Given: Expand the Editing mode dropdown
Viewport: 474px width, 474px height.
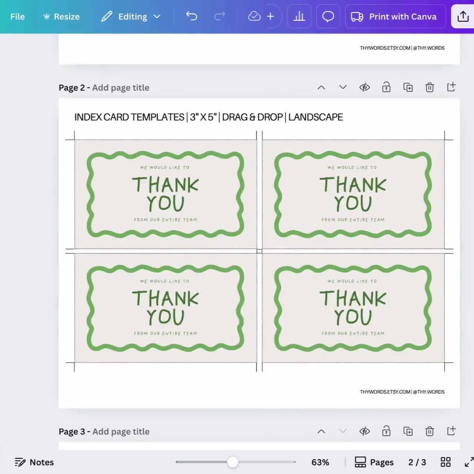Looking at the screenshot, I should (131, 17).
